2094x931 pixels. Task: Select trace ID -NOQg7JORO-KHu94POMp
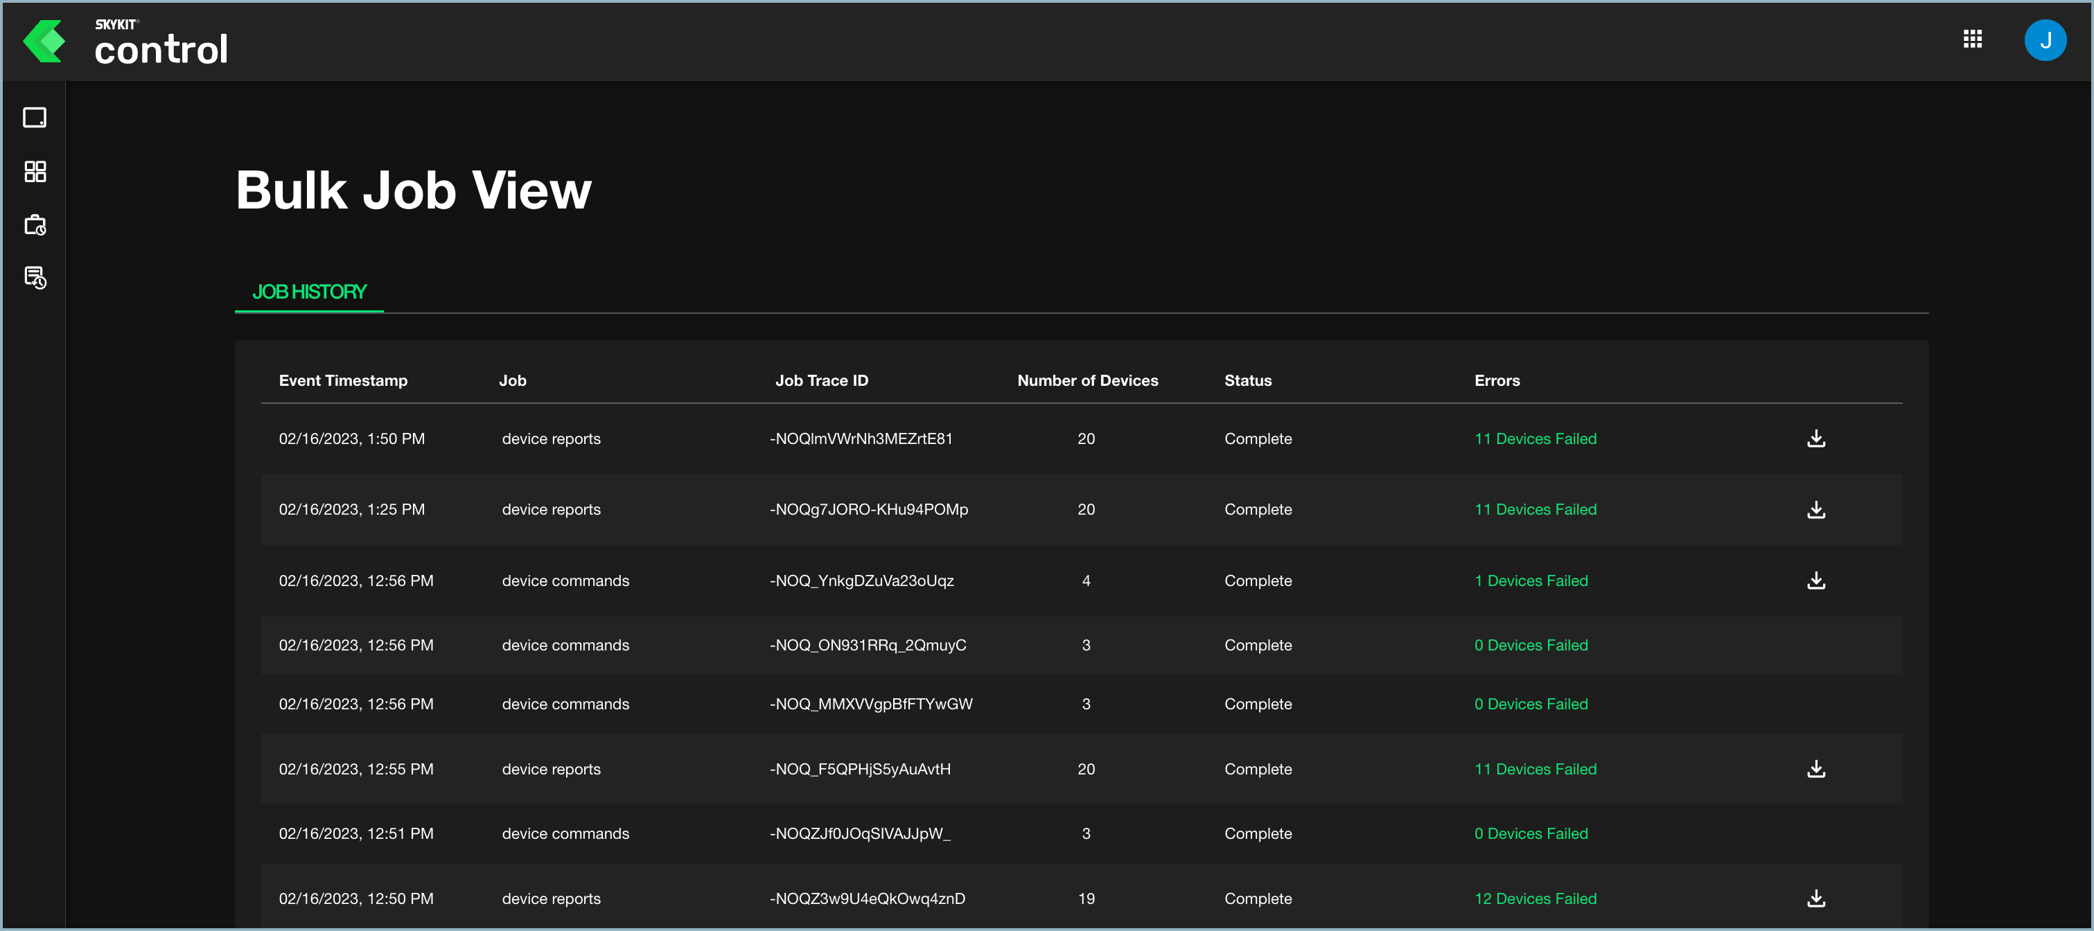(x=869, y=511)
